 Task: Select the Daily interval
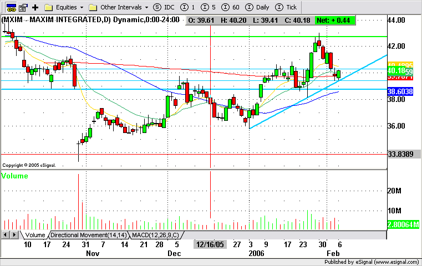point(257,7)
